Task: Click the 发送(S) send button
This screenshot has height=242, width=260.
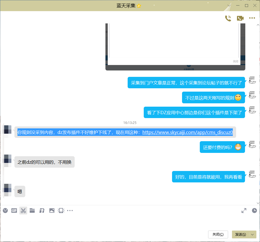Action: pyautogui.click(x=240, y=234)
